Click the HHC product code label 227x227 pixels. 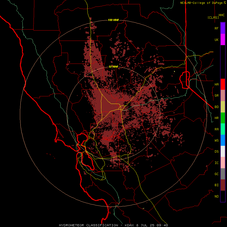point(221,15)
